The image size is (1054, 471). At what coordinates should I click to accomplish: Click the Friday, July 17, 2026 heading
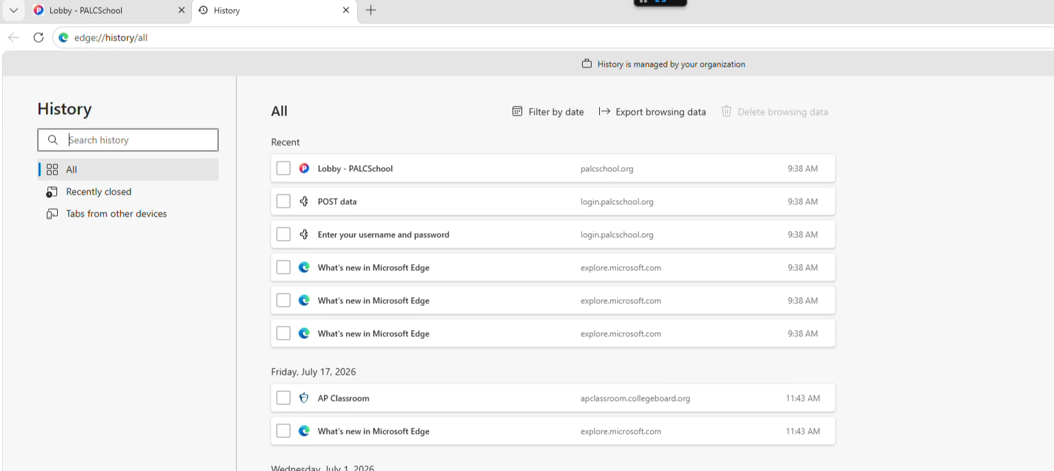314,372
